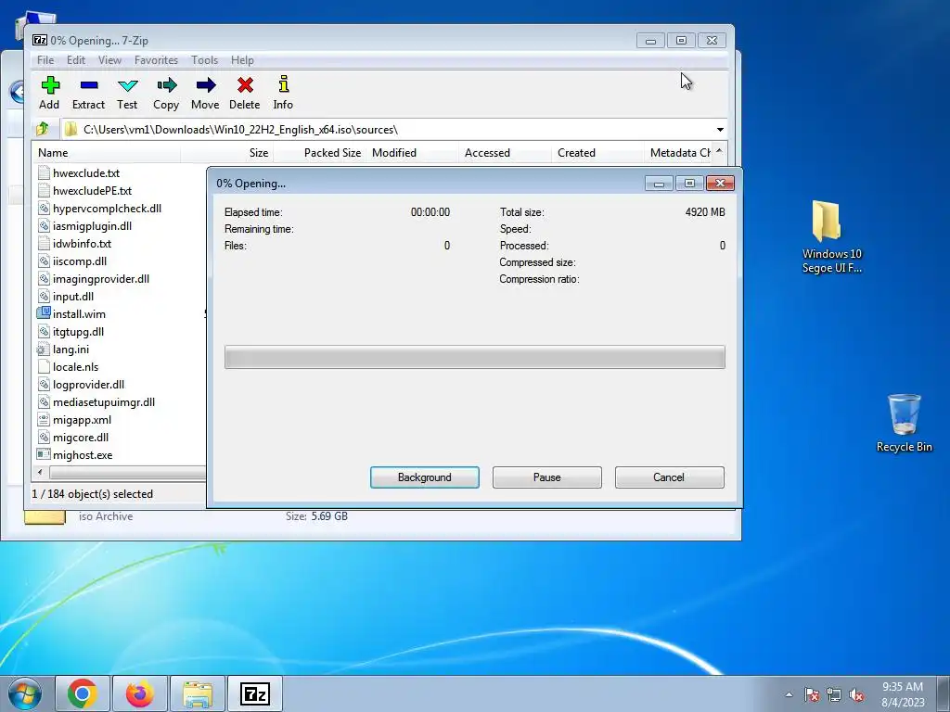Click the Add toolbar icon in 7-Zip
This screenshot has width=950, height=712.
(x=50, y=85)
